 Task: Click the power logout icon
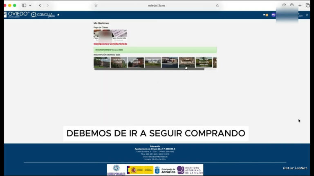click(x=307, y=15)
